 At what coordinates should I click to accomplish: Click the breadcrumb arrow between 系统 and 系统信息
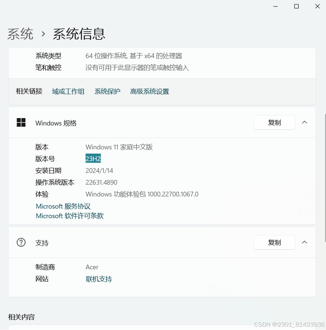coord(43,34)
